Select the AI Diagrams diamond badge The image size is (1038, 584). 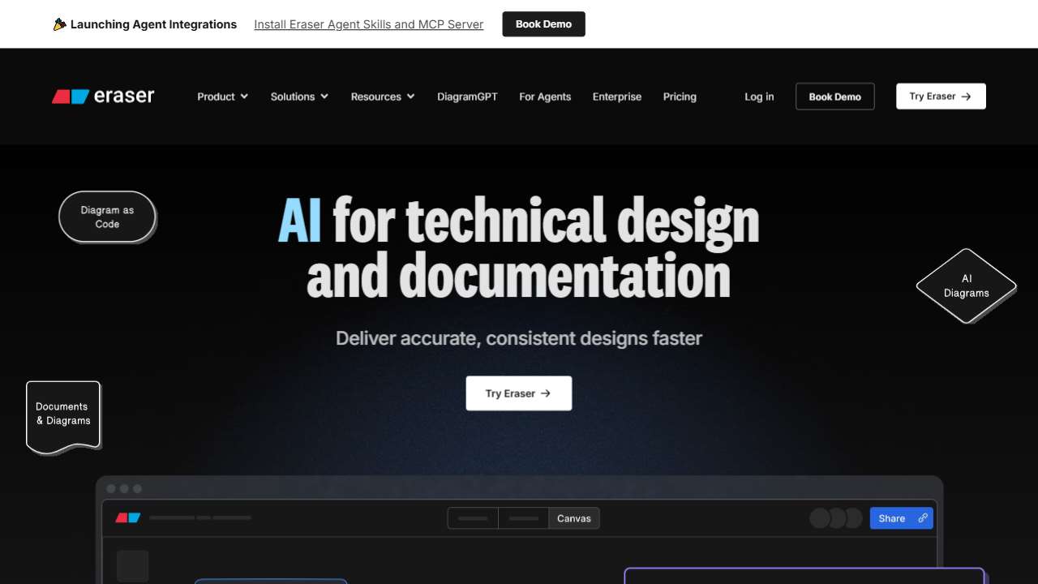click(966, 286)
